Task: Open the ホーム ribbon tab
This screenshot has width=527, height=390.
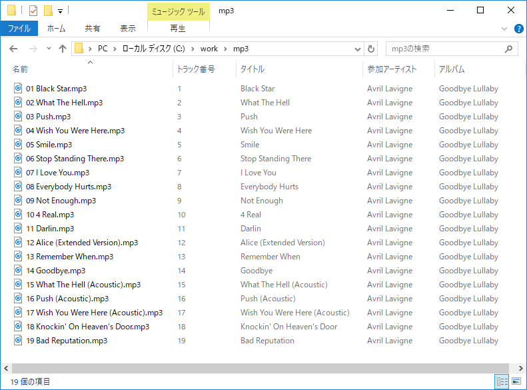Action: 56,28
